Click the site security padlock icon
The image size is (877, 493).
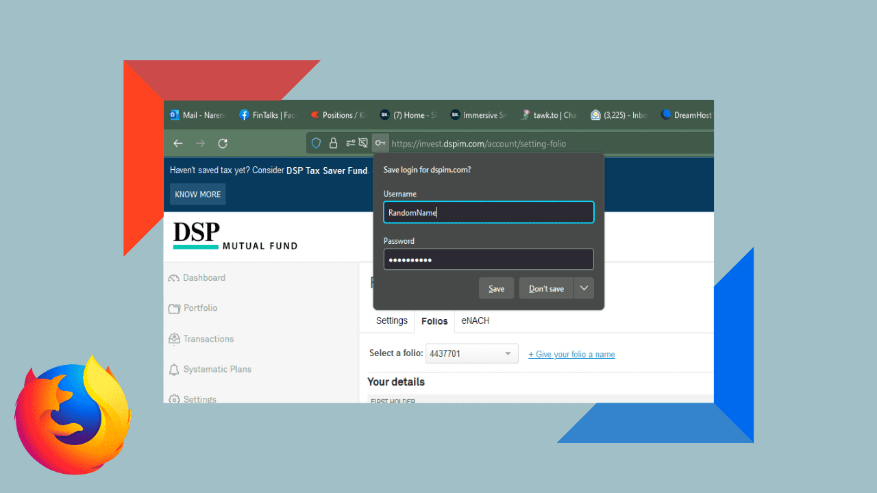pos(334,143)
